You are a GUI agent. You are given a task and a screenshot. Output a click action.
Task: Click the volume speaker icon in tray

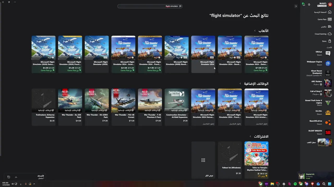tap(12, 184)
